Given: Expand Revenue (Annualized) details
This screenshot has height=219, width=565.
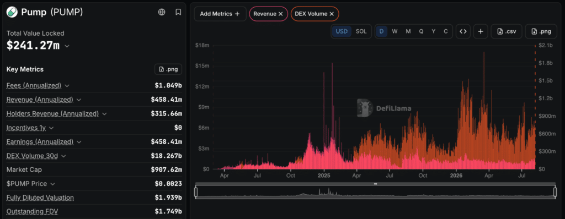Looking at the screenshot, I should (x=79, y=100).
